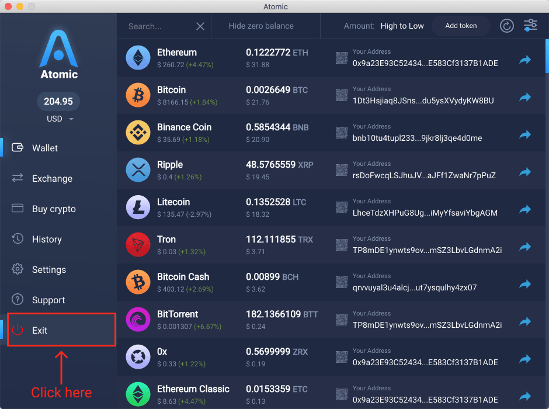The image size is (549, 409).
Task: Open the Buy crypto section
Action: 54,209
